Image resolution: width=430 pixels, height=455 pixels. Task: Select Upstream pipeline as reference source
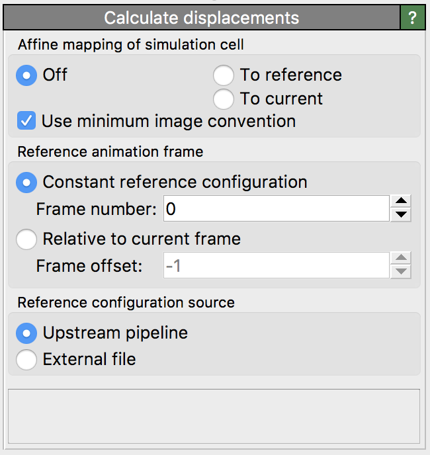click(27, 333)
